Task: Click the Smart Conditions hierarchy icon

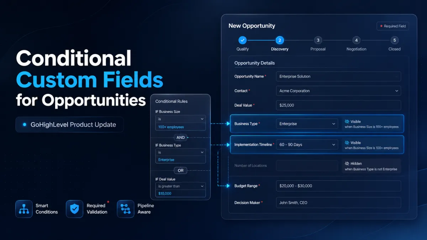Action: (24, 209)
